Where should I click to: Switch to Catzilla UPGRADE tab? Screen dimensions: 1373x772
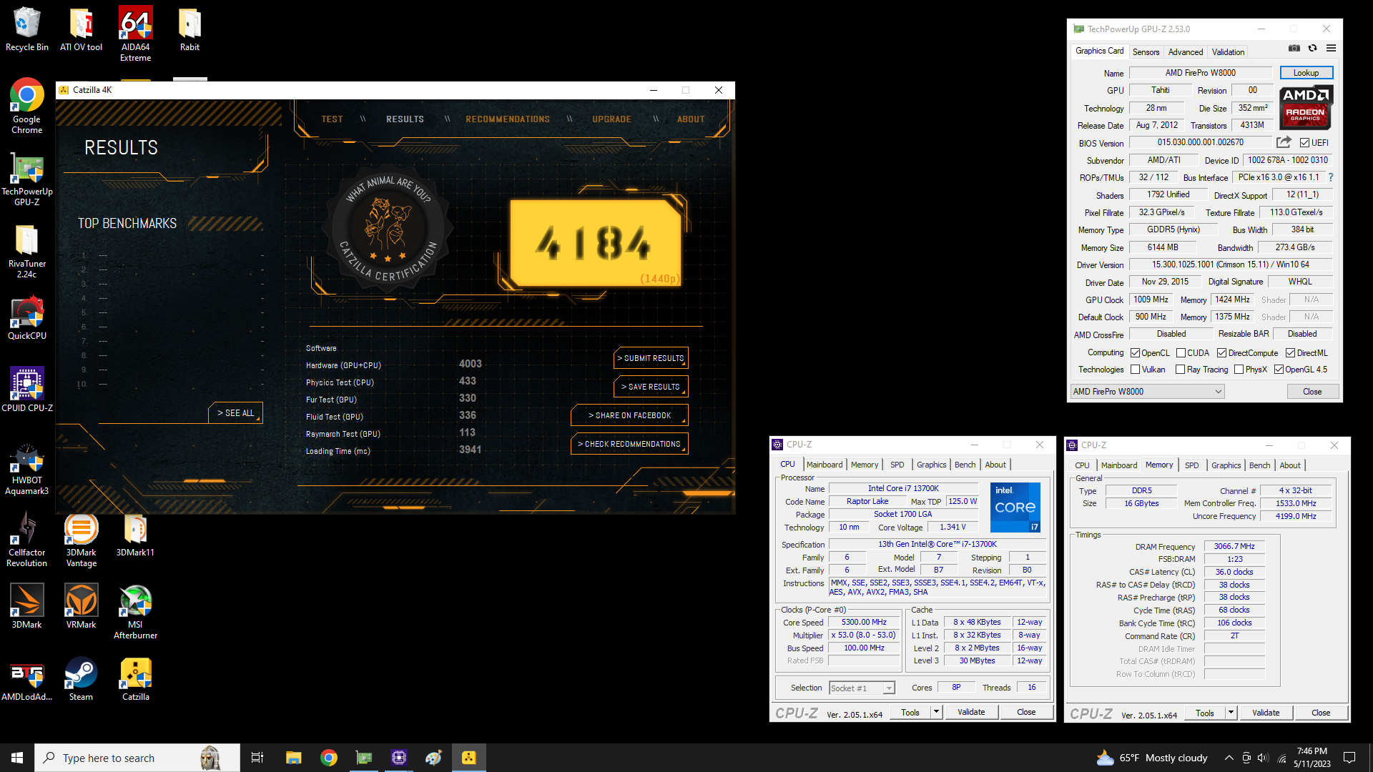(x=611, y=119)
